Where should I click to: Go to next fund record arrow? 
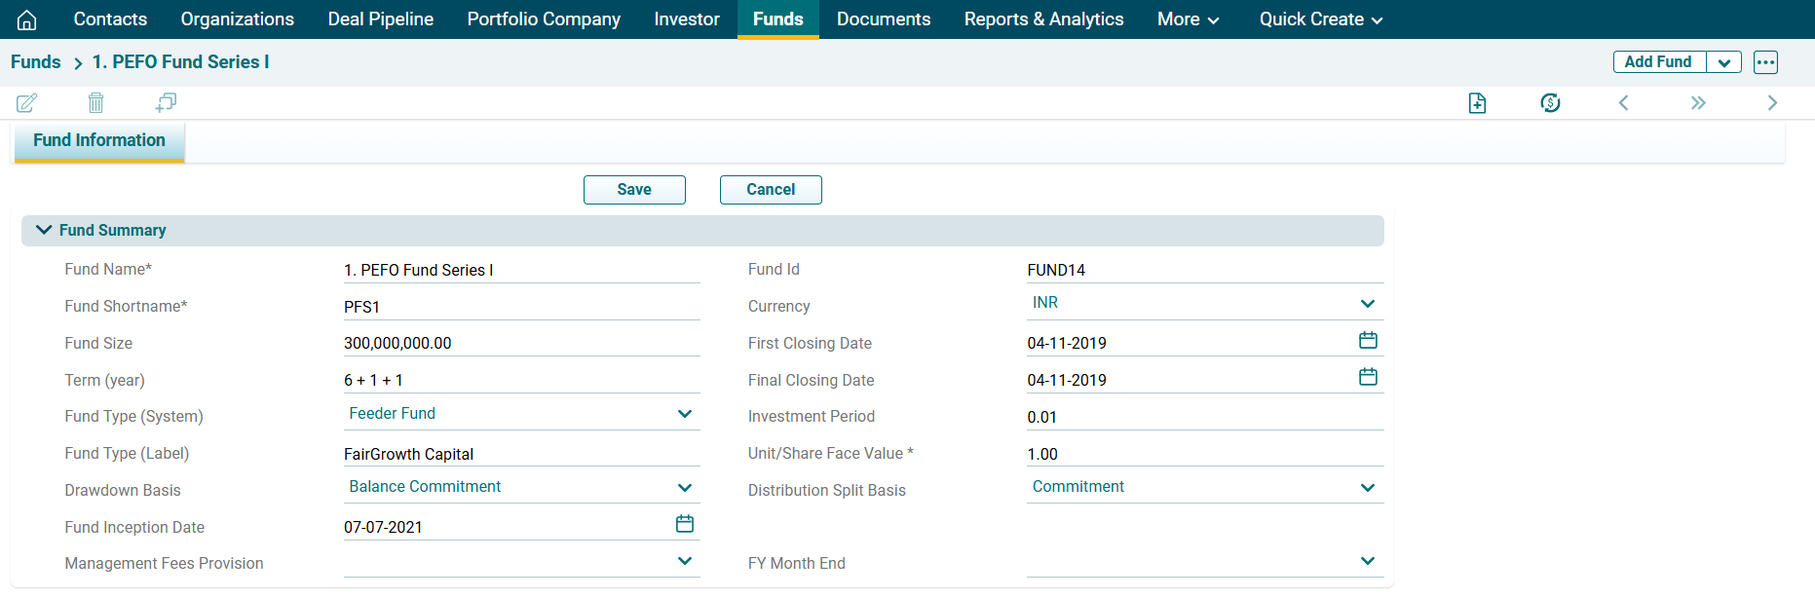1772,103
